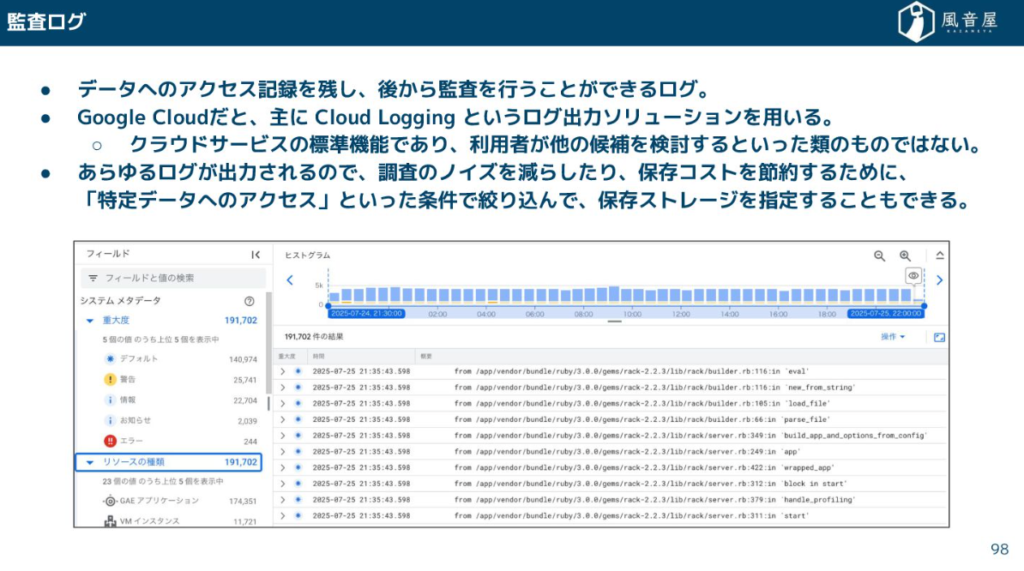Filter by 警告 severity
Viewport: 1024px width, 571px height.
click(127, 379)
